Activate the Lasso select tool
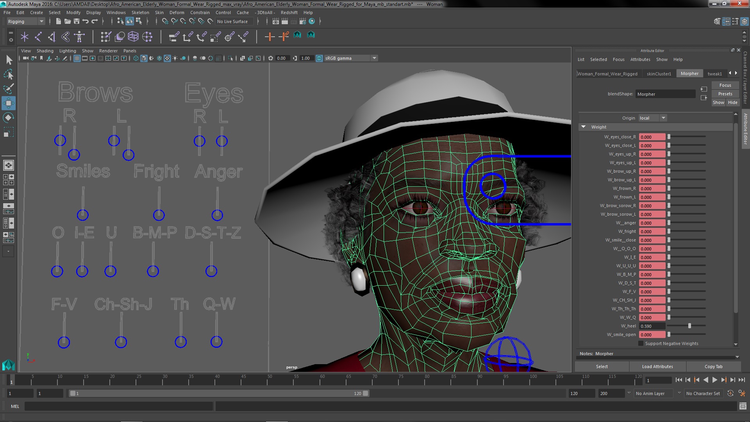Screen dimensions: 750x422 (x=9, y=74)
